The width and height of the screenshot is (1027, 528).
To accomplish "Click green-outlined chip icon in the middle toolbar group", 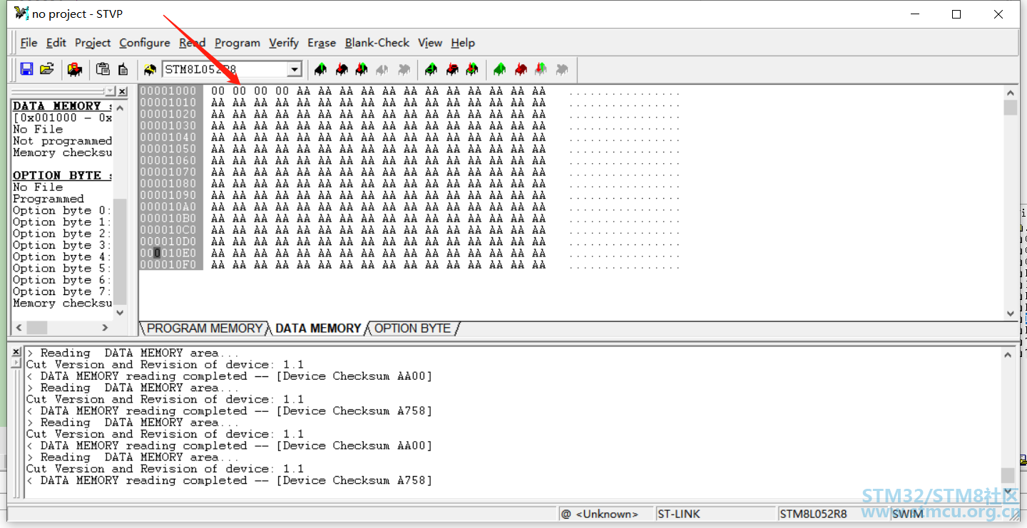I will [431, 69].
